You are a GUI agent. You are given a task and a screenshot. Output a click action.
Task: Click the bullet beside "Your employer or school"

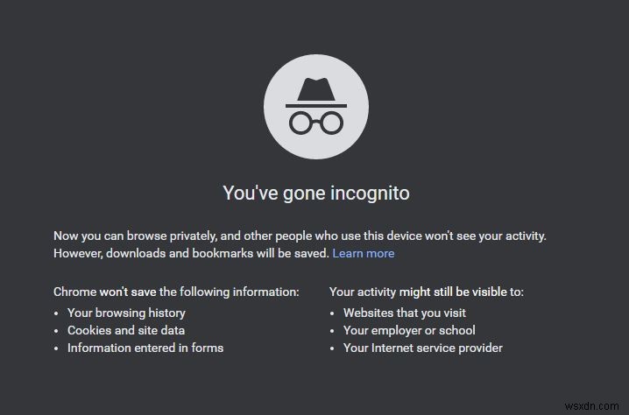click(333, 331)
